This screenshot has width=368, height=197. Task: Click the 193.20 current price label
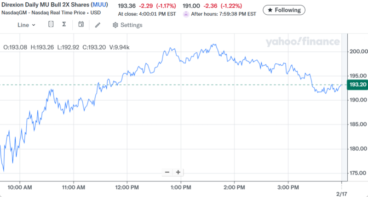(357, 84)
